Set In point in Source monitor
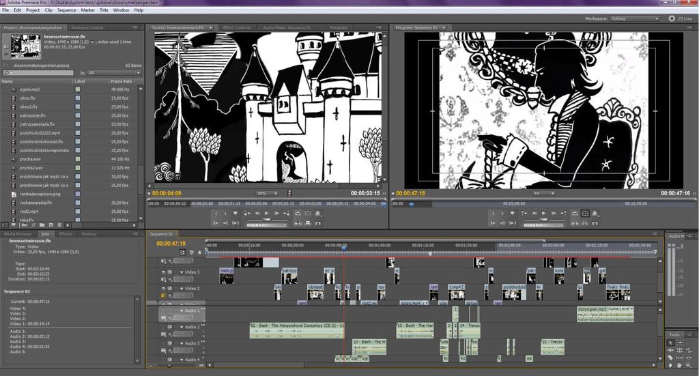699x376 pixels. [216, 214]
